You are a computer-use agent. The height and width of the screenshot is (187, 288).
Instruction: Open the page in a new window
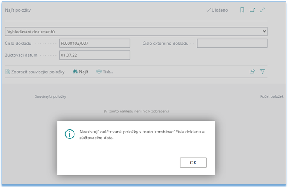252,10
